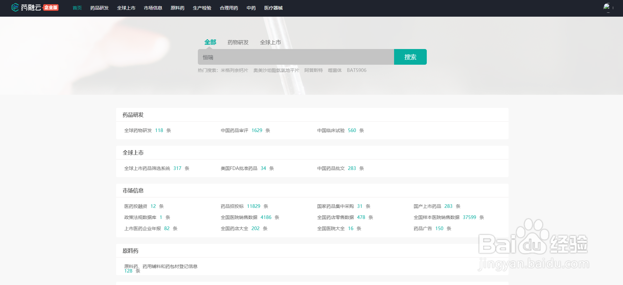623x285 pixels.
Task: Open 全球上市药品筛选系统 317 results
Action: (x=157, y=168)
